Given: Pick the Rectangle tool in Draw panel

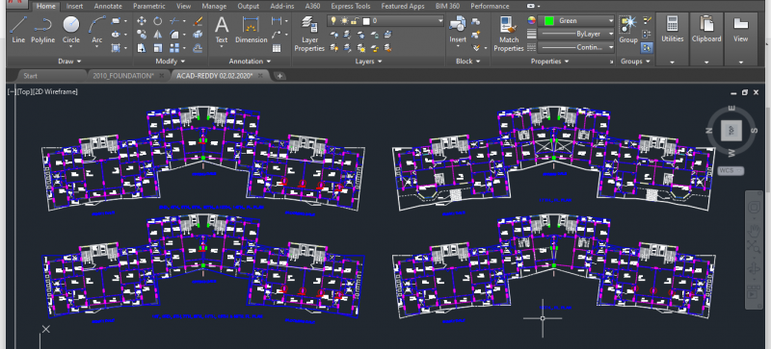Looking at the screenshot, I should [x=116, y=21].
